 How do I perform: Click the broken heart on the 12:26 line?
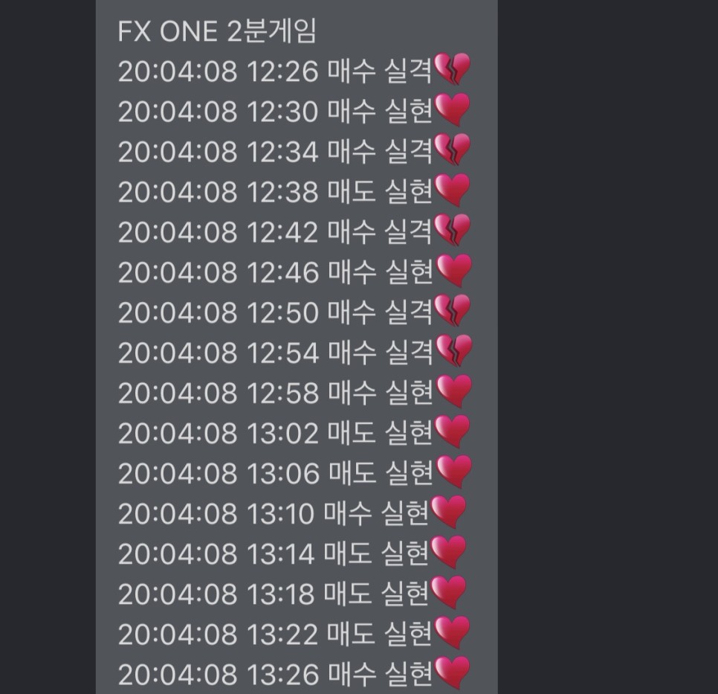point(452,68)
